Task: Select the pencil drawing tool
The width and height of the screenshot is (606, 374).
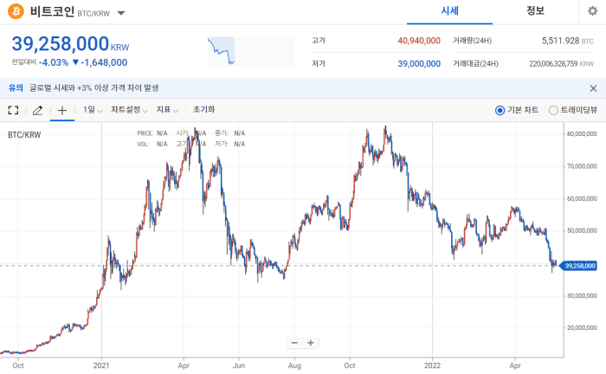Action: [x=37, y=111]
